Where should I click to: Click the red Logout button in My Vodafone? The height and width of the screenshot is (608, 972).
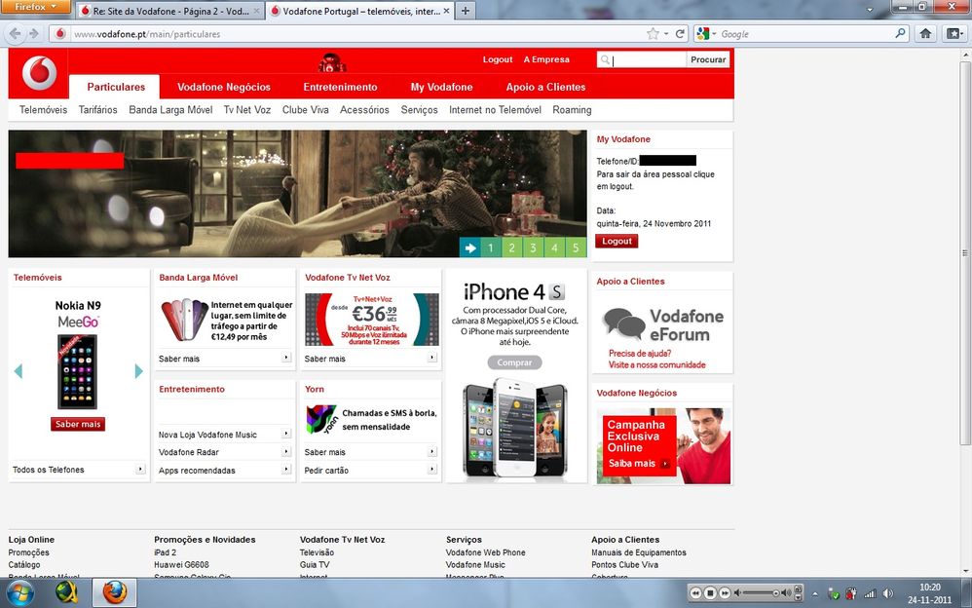(x=617, y=241)
